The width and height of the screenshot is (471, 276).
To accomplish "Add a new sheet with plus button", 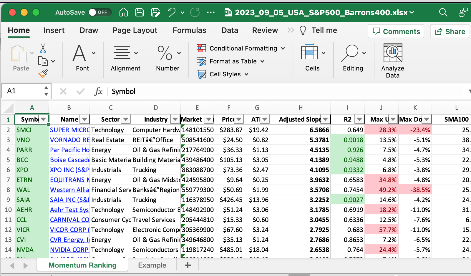I will pyautogui.click(x=188, y=265).
